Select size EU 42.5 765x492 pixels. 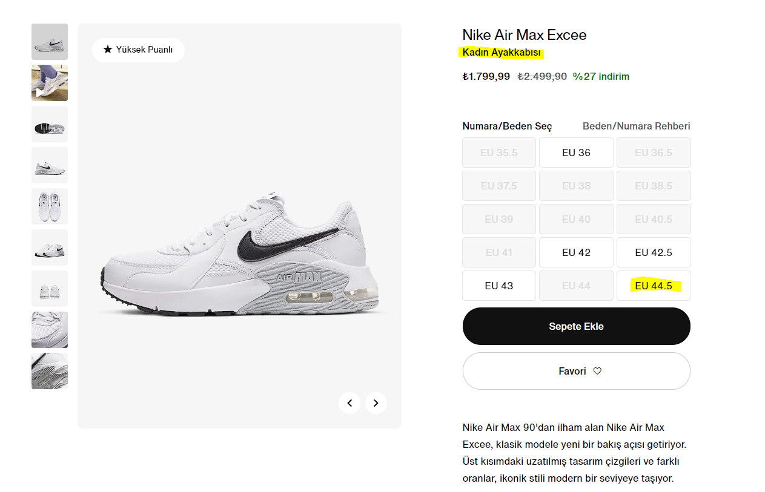[x=654, y=252]
